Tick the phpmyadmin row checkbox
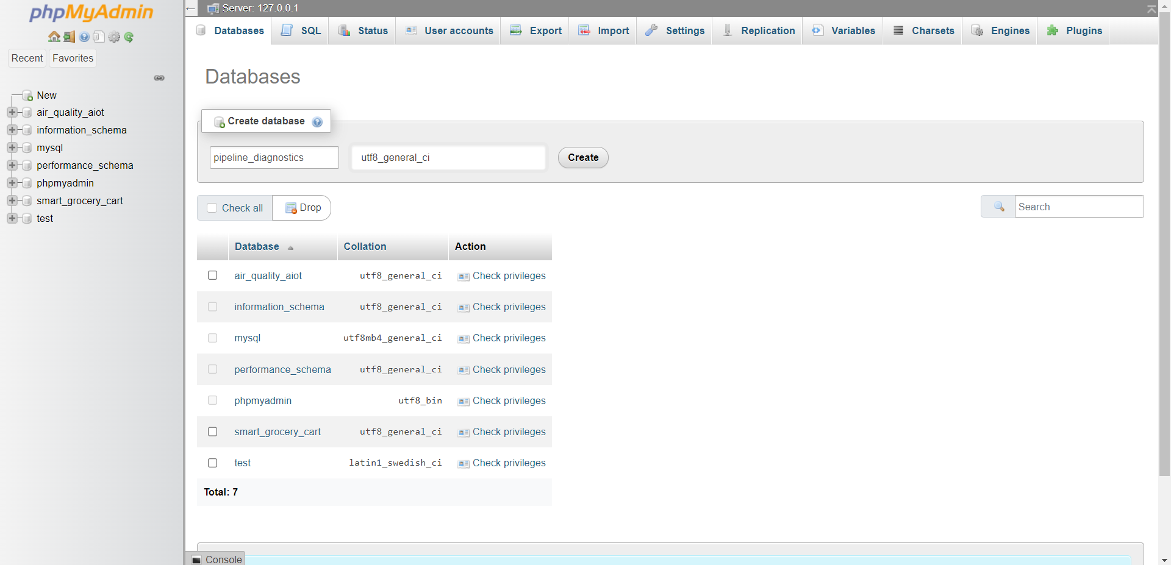The height and width of the screenshot is (565, 1171). coord(212,400)
